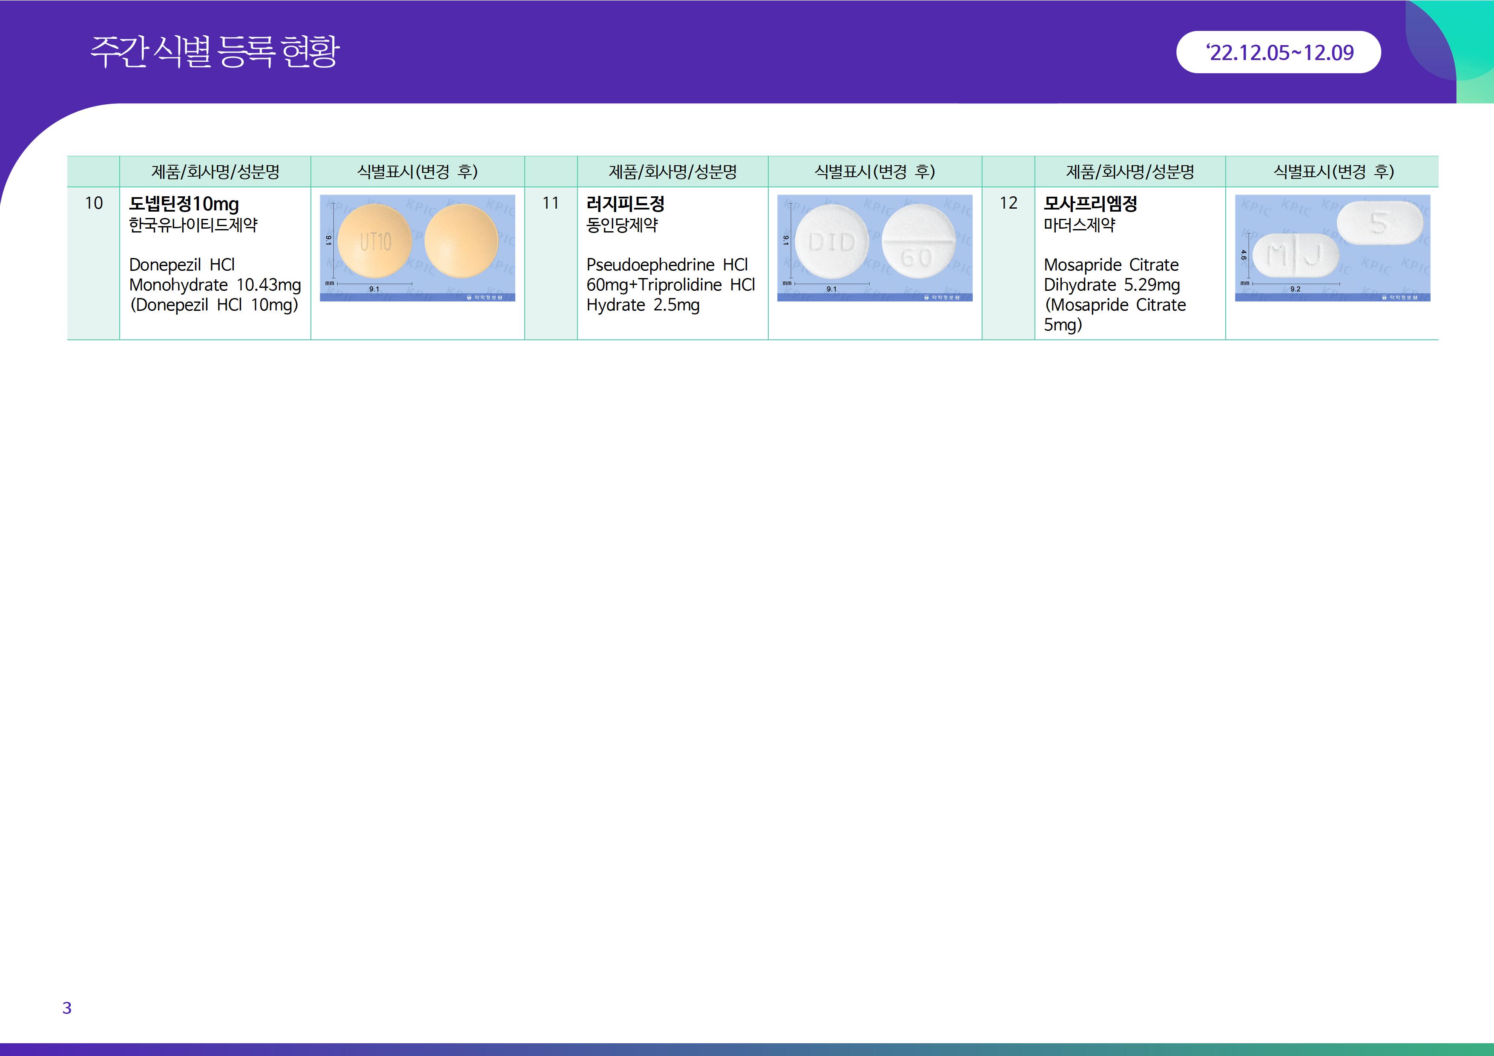Screen dimensions: 1494x1056
Task: Click page number 3 at bottom left
Action: pyautogui.click(x=66, y=1008)
